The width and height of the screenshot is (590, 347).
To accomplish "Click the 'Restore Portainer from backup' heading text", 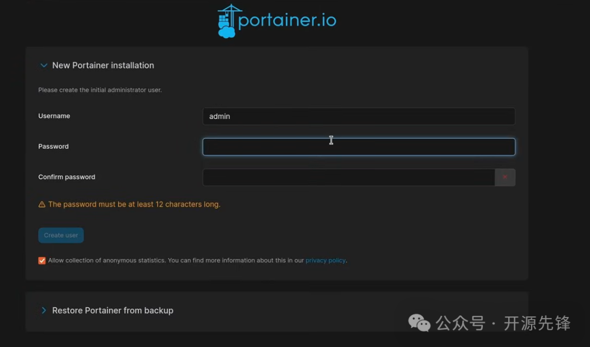I will [113, 310].
